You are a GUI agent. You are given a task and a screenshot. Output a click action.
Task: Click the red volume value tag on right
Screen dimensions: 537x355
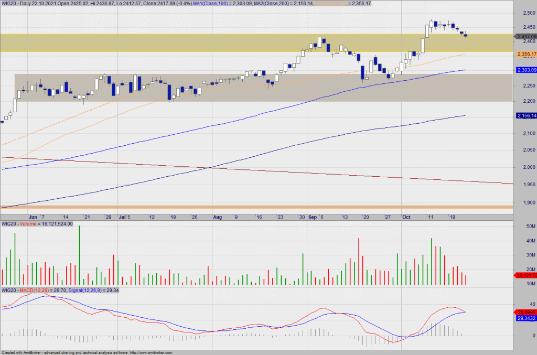pos(525,275)
